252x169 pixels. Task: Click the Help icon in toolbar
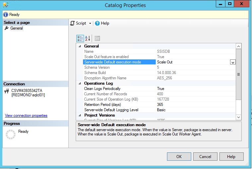pyautogui.click(x=97, y=23)
